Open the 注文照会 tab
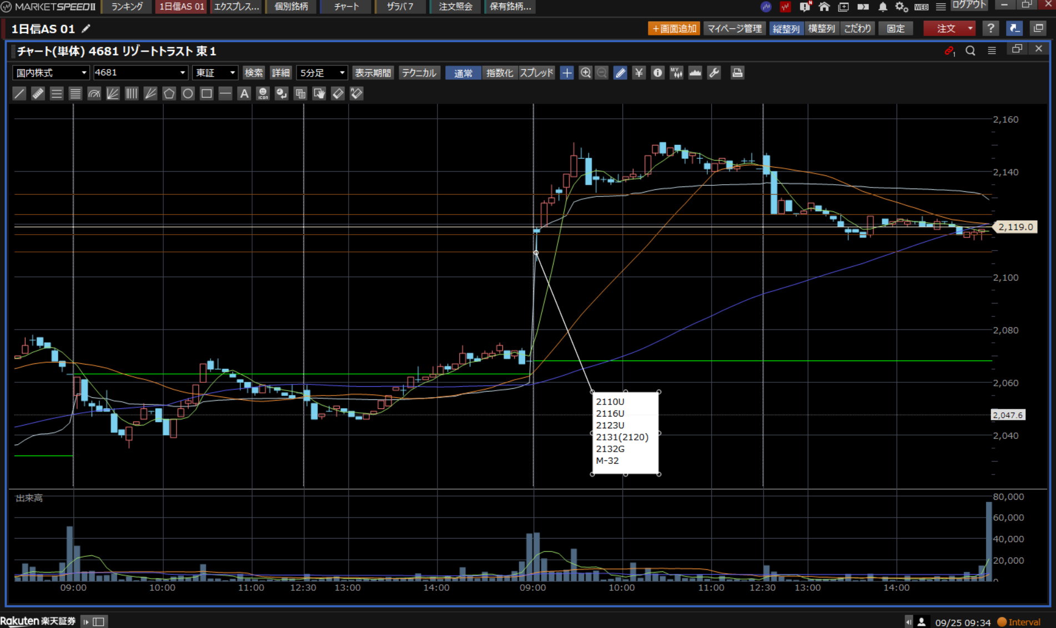Viewport: 1056px width, 628px height. 455,7
